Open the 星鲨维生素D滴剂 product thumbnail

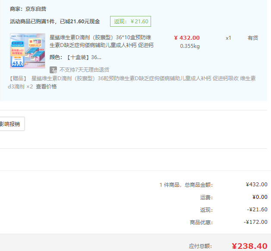[x=28, y=51]
